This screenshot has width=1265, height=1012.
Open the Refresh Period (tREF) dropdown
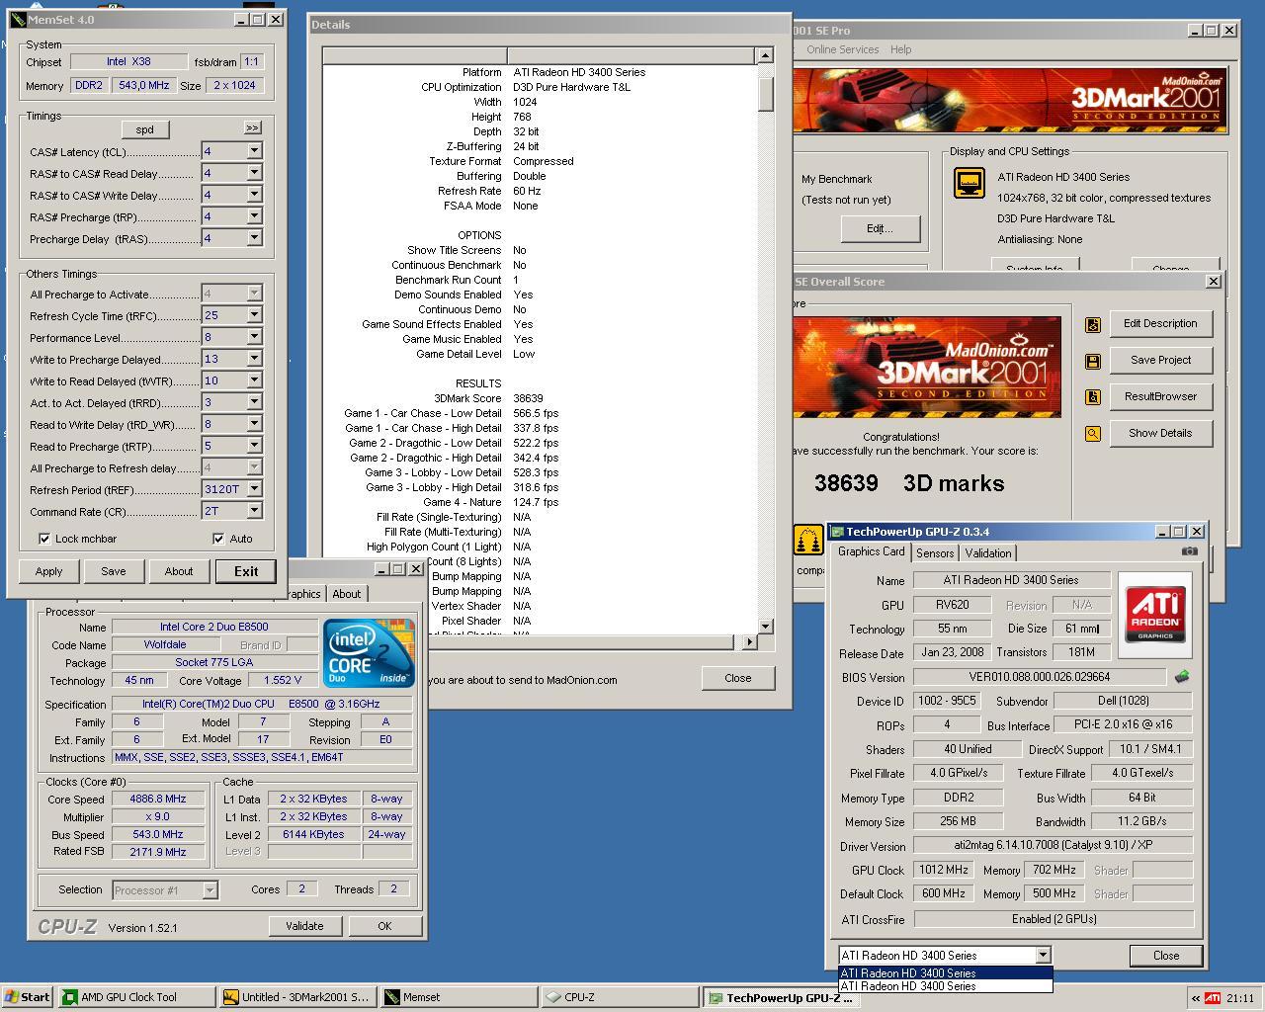coord(254,489)
